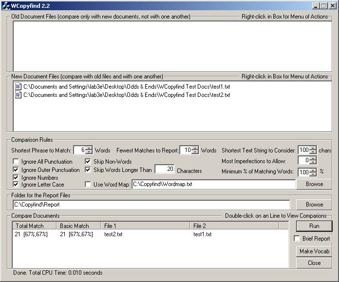Click the WCopyfind app icon in title bar

[6, 6]
